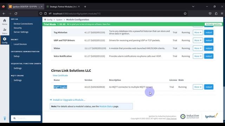Open OPC UA Security settings

click(18, 28)
